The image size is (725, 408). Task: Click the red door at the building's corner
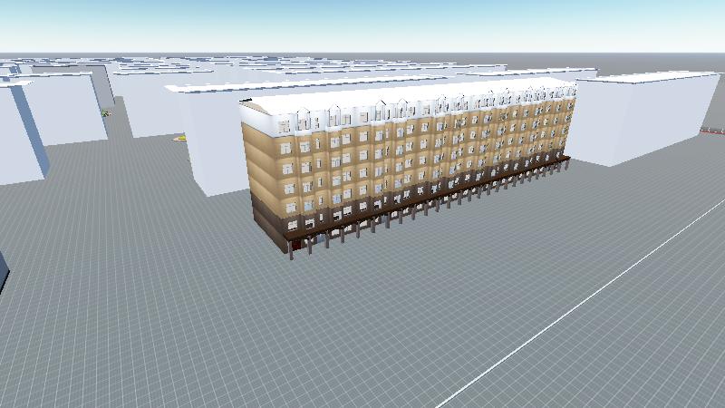click(296, 245)
